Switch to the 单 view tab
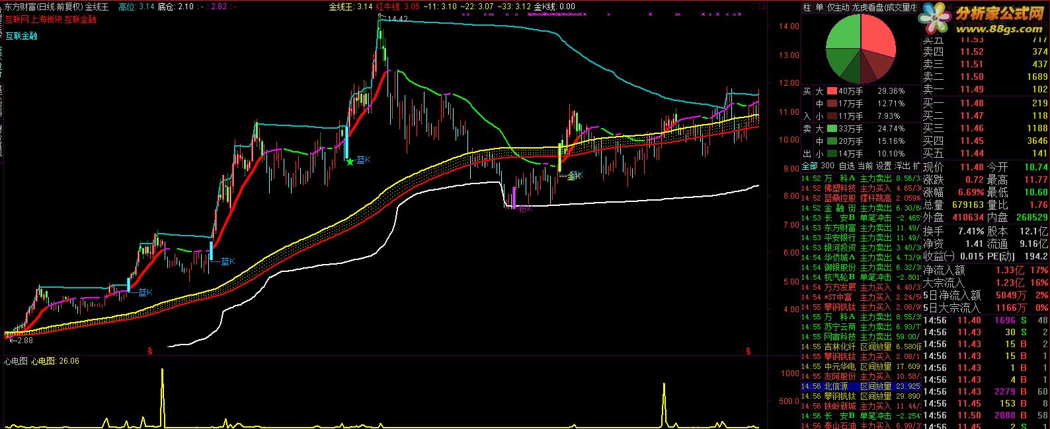The height and width of the screenshot is (429, 1050). tap(819, 7)
